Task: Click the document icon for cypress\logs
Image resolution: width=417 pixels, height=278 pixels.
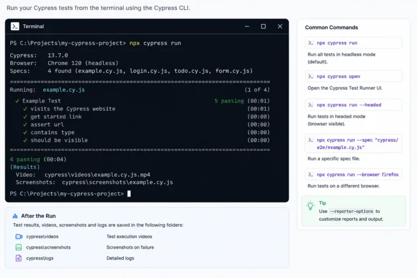Action: (18, 258)
